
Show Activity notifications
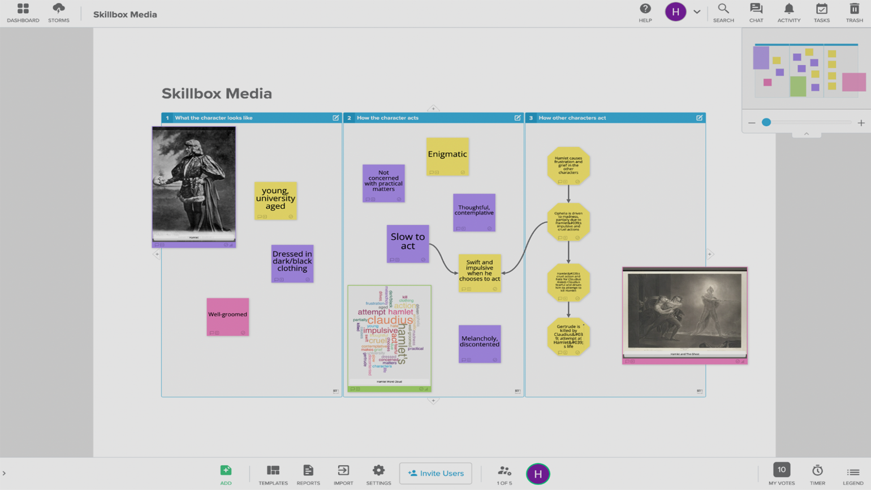click(788, 13)
